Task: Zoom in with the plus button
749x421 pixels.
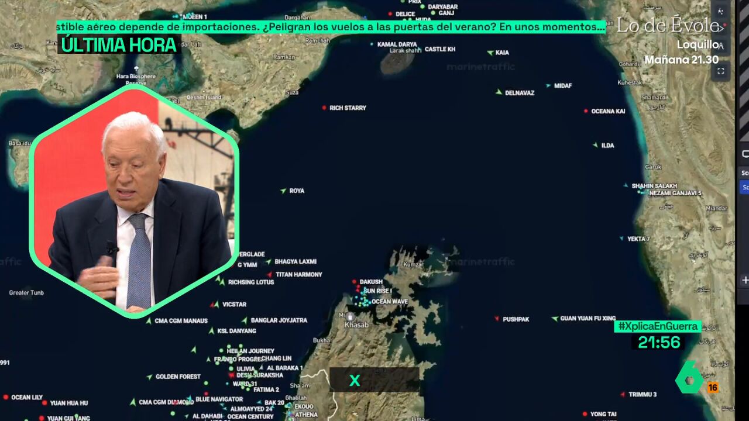Action: coord(745,280)
